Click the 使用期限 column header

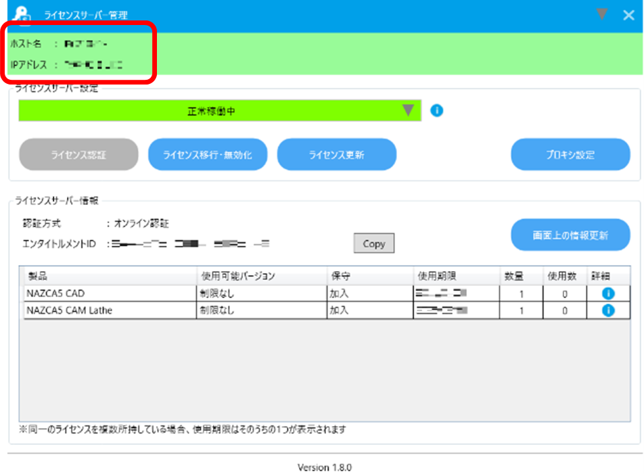click(457, 276)
